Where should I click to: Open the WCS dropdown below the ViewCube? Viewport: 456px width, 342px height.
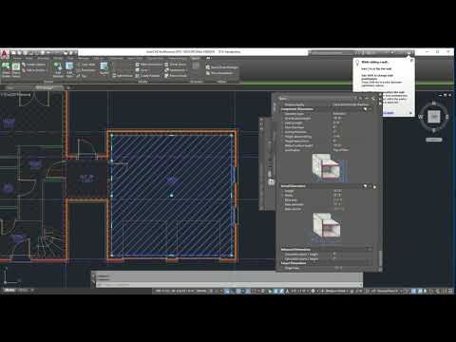coord(433,140)
